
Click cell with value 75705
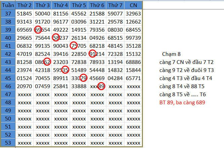pos(79,46)
